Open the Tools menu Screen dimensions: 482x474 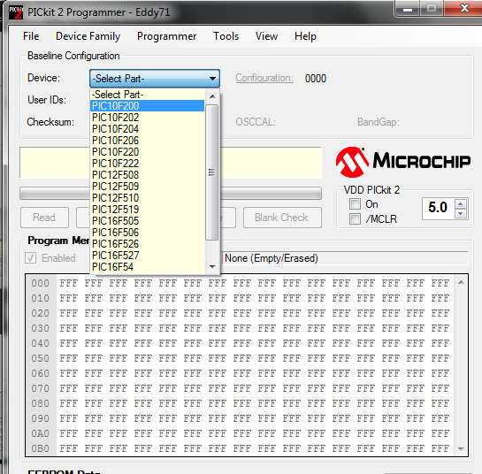click(x=226, y=36)
